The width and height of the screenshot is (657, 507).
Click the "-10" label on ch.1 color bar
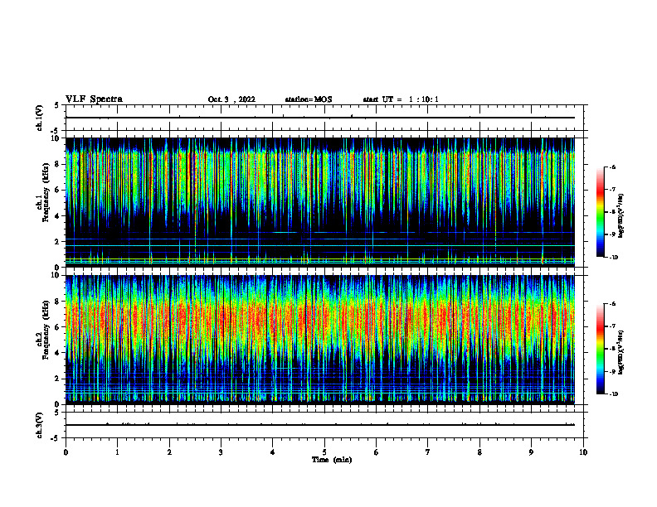(614, 258)
